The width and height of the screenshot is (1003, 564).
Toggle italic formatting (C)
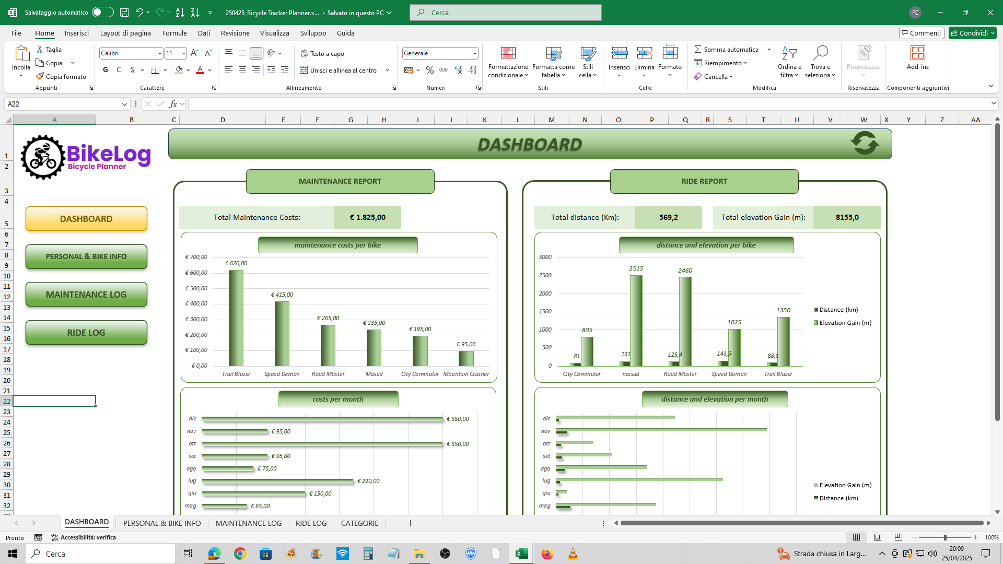pos(119,70)
